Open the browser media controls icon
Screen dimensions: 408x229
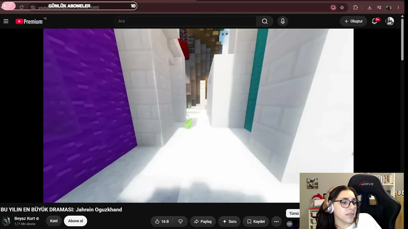[379, 7]
